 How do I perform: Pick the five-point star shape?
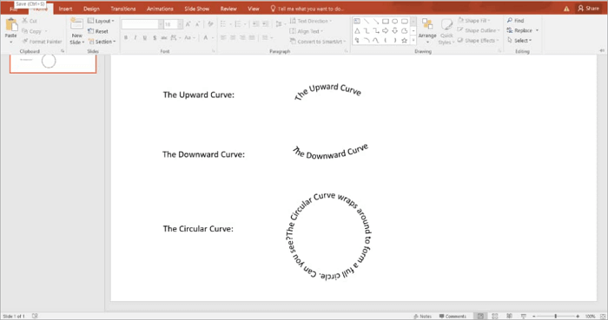[405, 40]
